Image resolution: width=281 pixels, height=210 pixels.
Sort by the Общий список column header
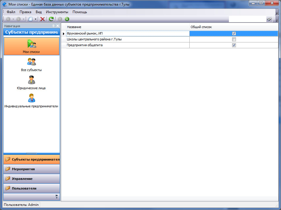234,27
